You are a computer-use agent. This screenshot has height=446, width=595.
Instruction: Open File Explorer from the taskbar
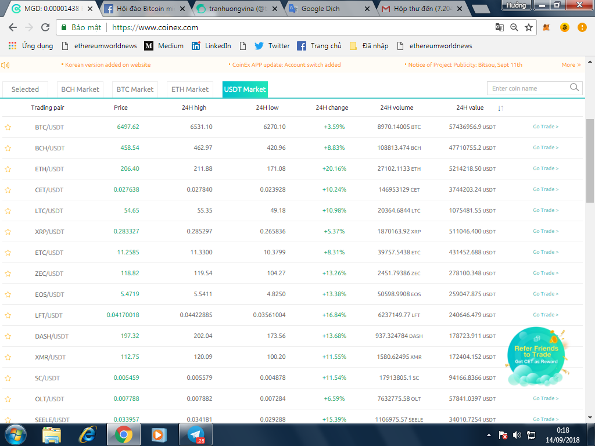tap(52, 434)
